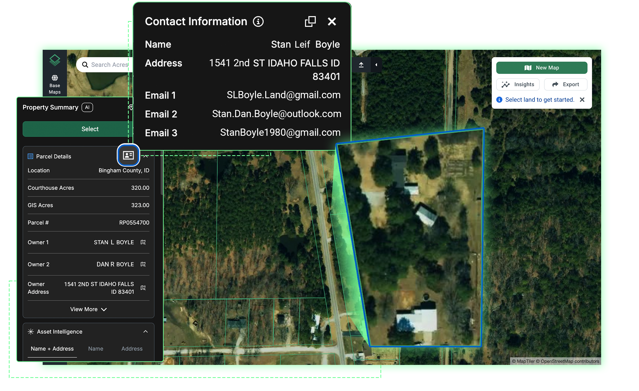The width and height of the screenshot is (639, 391).
Task: Collapse panel with left triangle arrow
Action: (376, 65)
